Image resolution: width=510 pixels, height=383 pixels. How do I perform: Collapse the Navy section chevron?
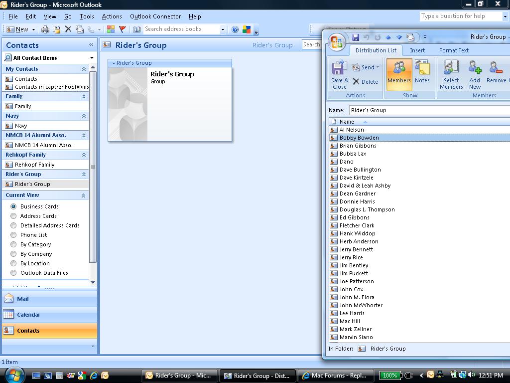click(x=84, y=116)
